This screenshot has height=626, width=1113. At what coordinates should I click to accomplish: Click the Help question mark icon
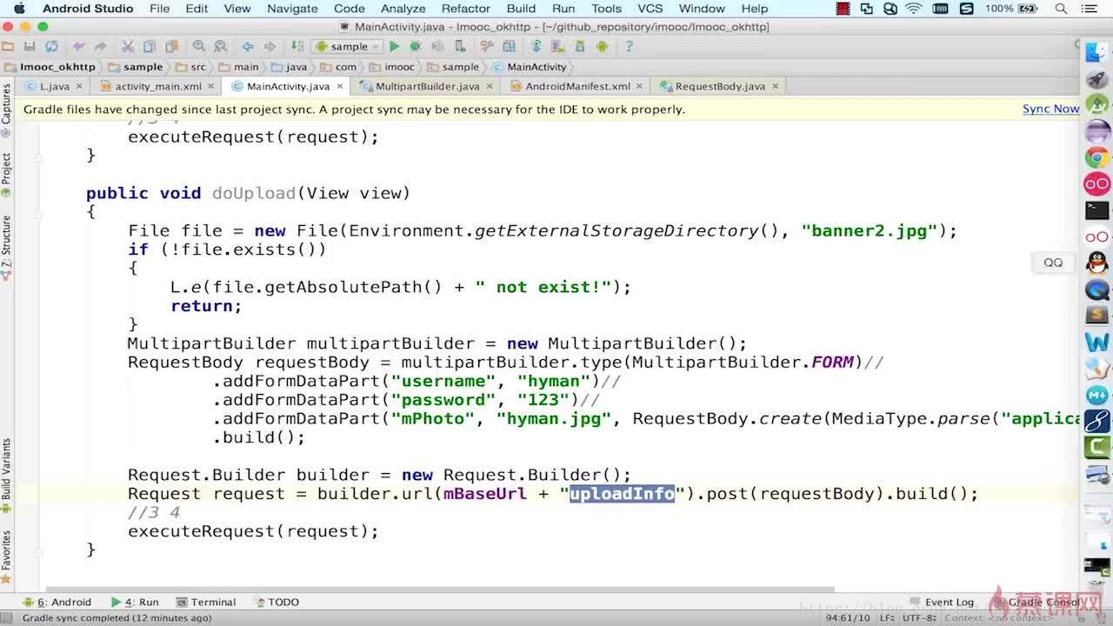coord(629,46)
